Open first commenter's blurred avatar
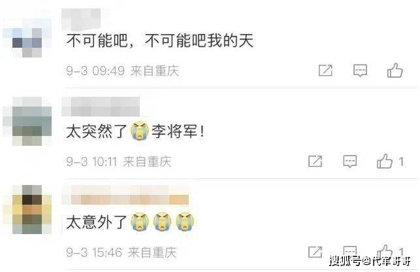The height and width of the screenshot is (272, 420). (27, 38)
